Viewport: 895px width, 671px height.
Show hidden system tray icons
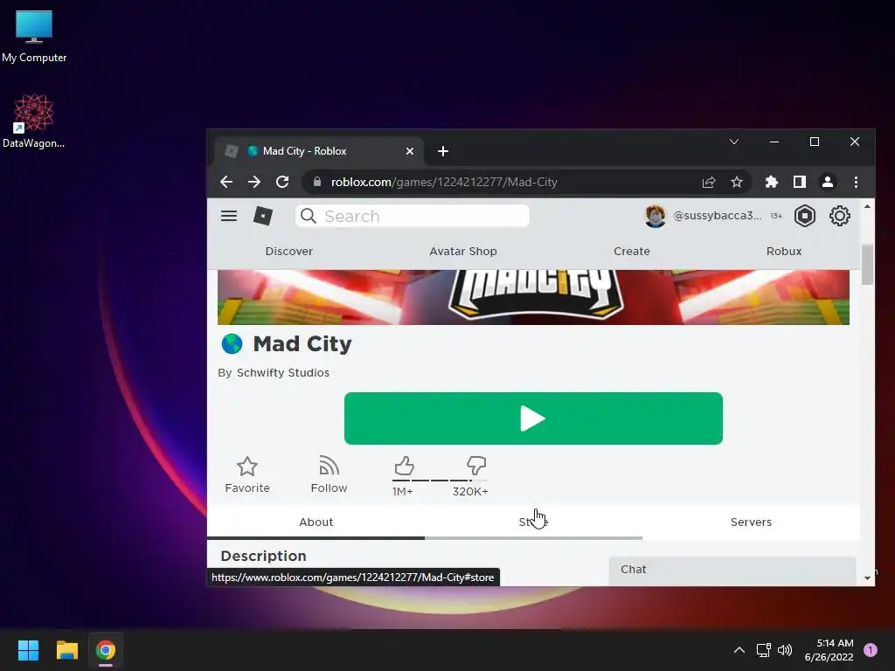pos(739,650)
